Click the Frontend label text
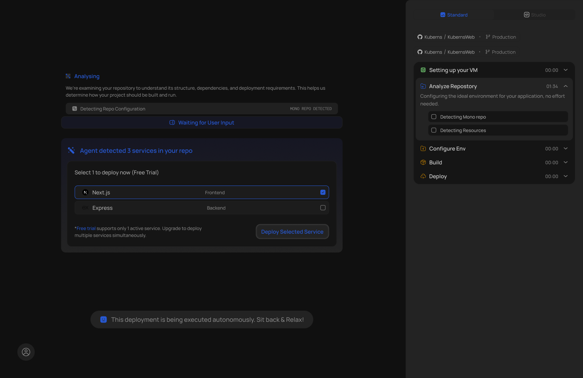583x378 pixels. click(215, 192)
